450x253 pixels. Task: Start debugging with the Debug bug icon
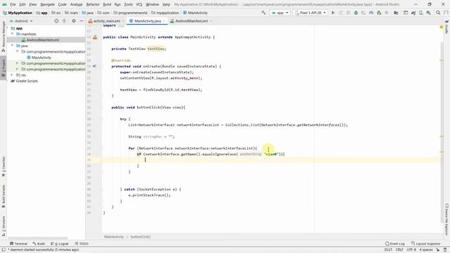click(356, 13)
